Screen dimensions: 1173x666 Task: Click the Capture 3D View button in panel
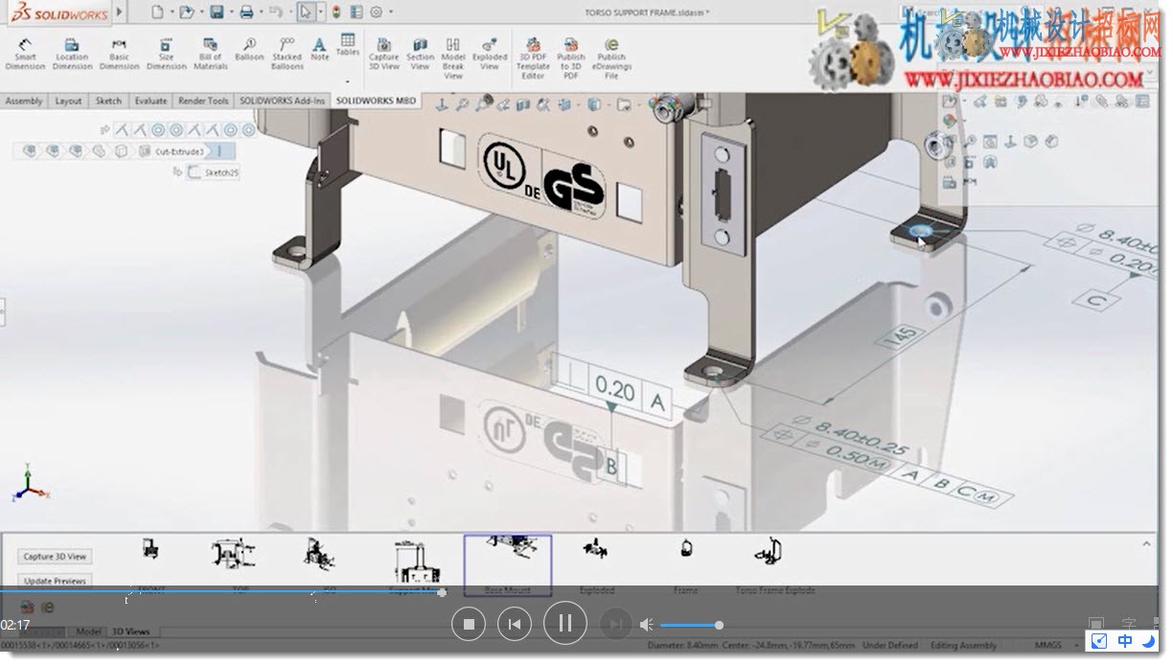[x=55, y=557]
